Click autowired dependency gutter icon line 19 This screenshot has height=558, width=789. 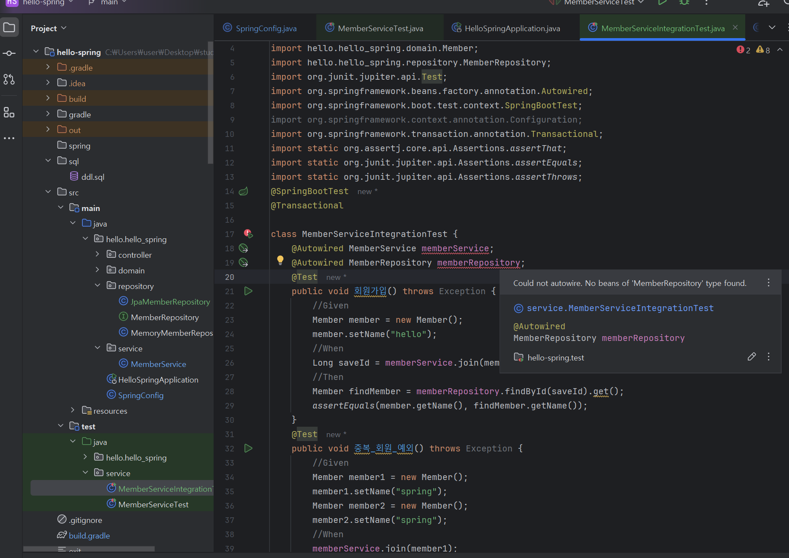pyautogui.click(x=244, y=263)
